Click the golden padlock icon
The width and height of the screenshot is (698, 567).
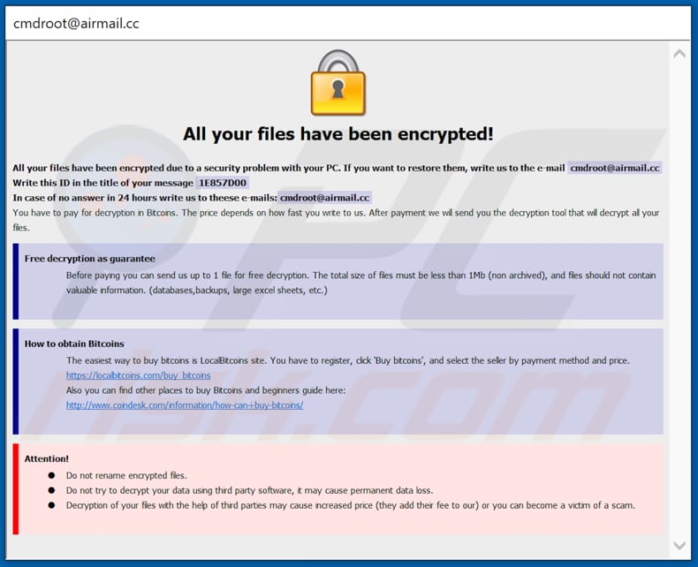pos(338,82)
